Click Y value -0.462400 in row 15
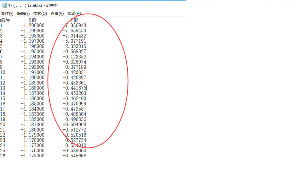Image resolution: width=301 pixels, height=169 pixels. pos(75,99)
